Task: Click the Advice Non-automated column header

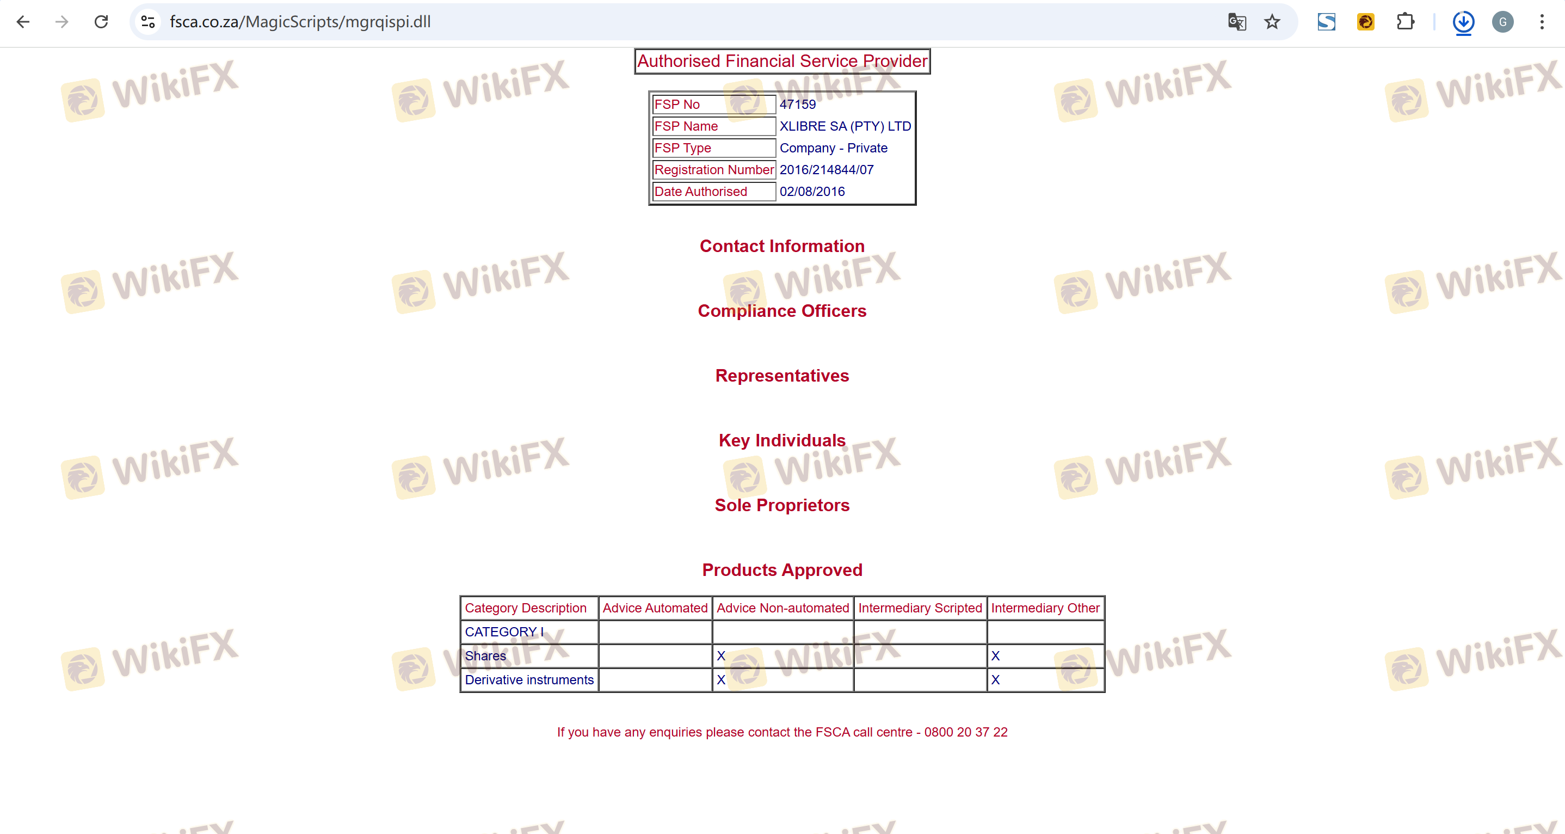Action: pyautogui.click(x=782, y=609)
